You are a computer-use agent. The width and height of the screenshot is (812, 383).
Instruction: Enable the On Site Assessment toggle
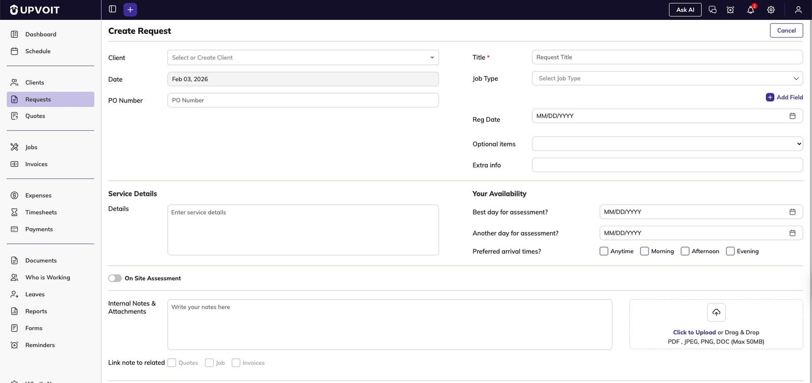click(x=115, y=278)
